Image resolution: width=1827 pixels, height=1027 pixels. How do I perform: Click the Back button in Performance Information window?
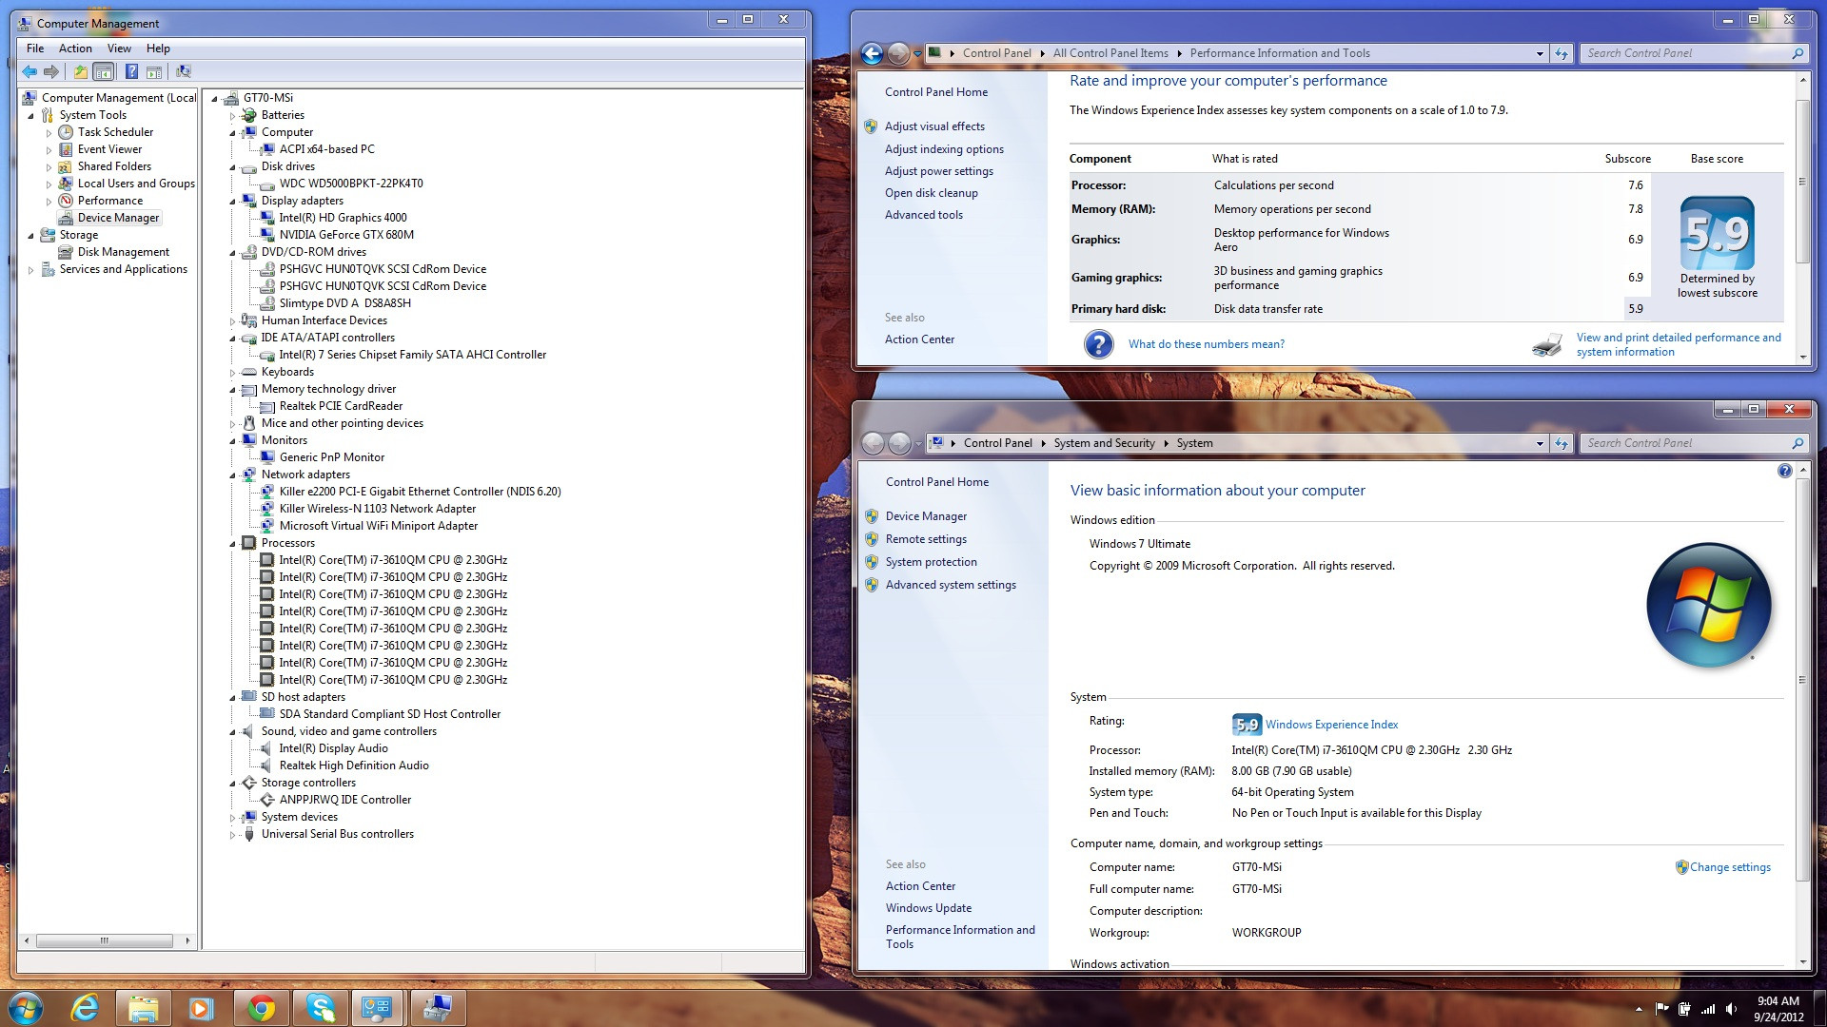pyautogui.click(x=872, y=53)
